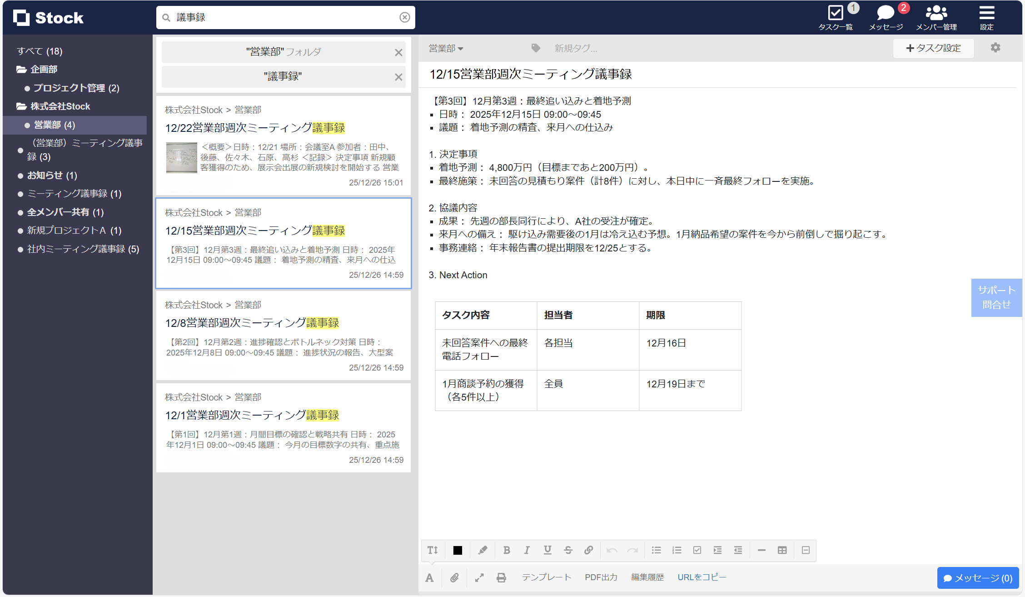Viewport: 1025px width, 597px height.
Task: Open the black text color swatch
Action: click(457, 550)
